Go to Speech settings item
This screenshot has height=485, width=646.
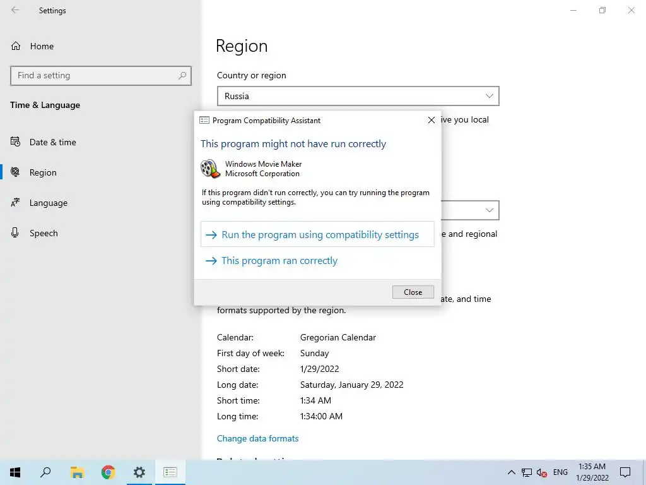click(x=44, y=233)
